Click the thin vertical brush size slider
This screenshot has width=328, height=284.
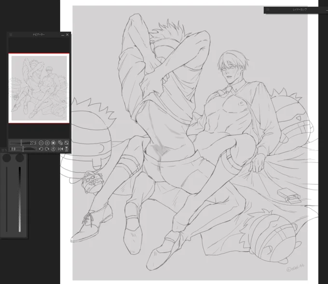pos(7,199)
